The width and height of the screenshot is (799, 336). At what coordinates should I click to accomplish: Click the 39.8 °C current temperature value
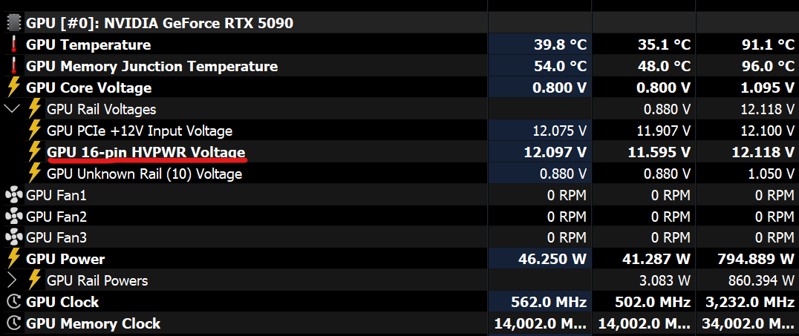click(561, 45)
